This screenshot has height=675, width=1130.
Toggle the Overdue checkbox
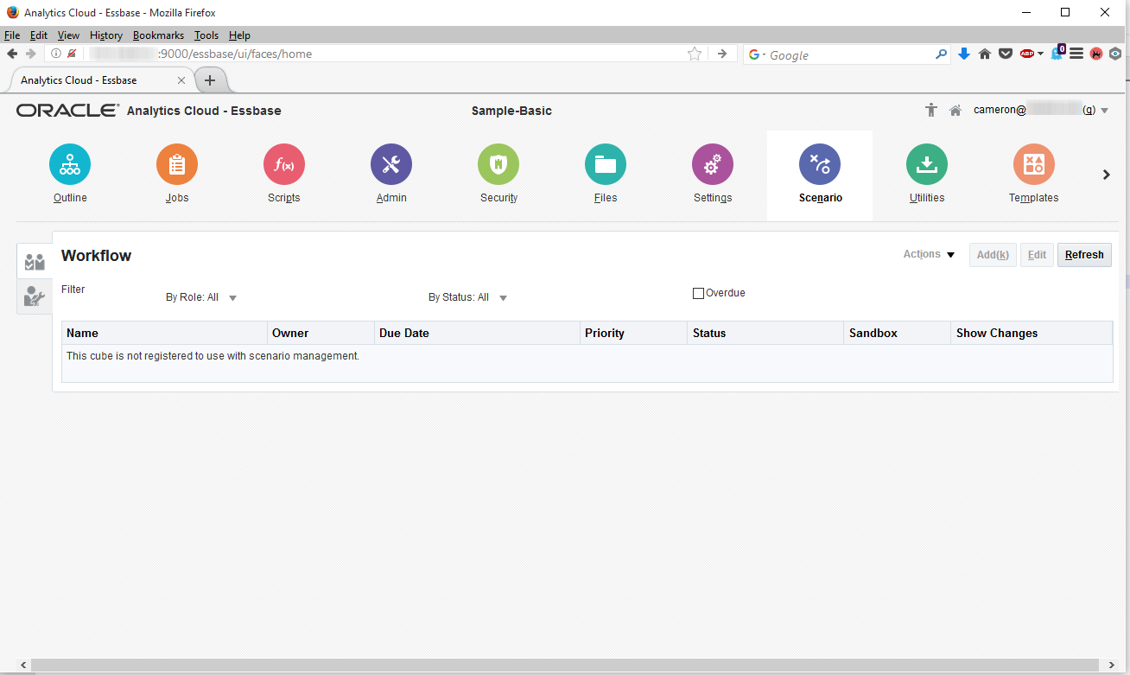tap(698, 293)
